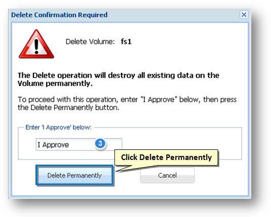Click the yellow Click Delete Permanently callout
The image size is (271, 217).
point(166,157)
